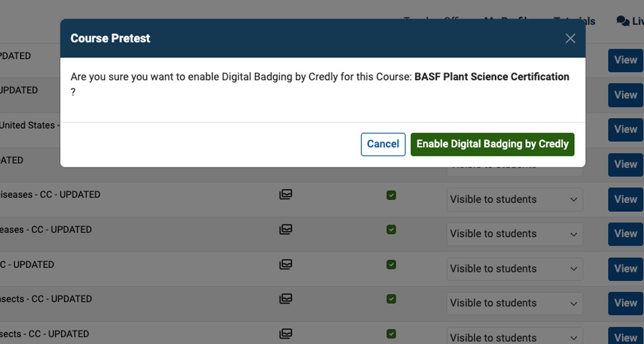
Task: Toggle checkbox in 'eases - CC - UPDATED' row
Action: pos(391,230)
